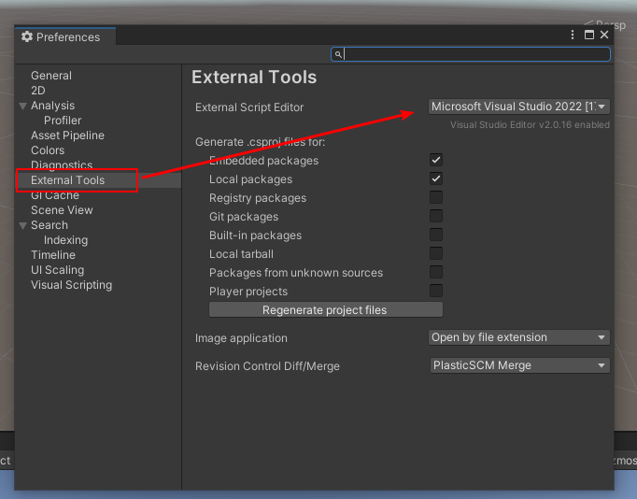
Task: Collapse the Analysis tree section
Action: pos(23,106)
